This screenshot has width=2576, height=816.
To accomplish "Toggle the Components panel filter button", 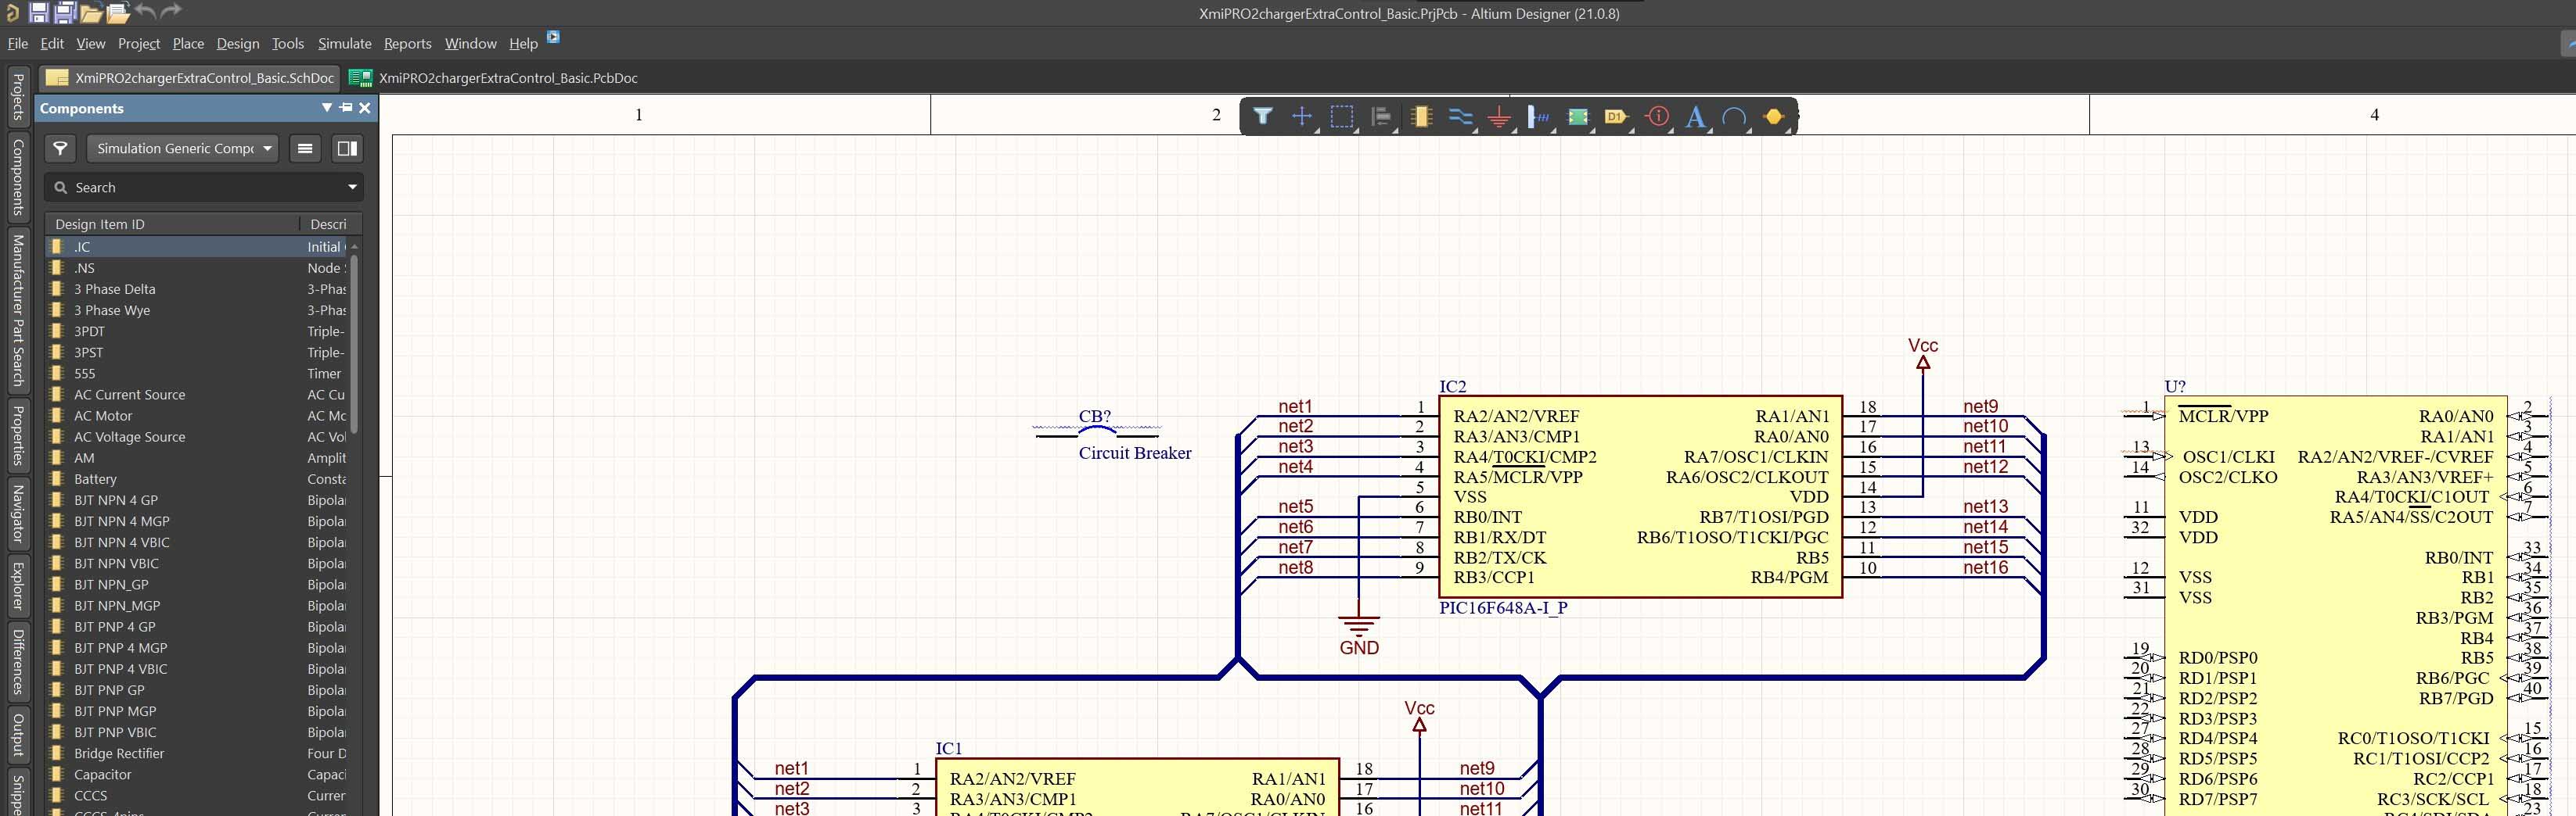I will pos(61,149).
